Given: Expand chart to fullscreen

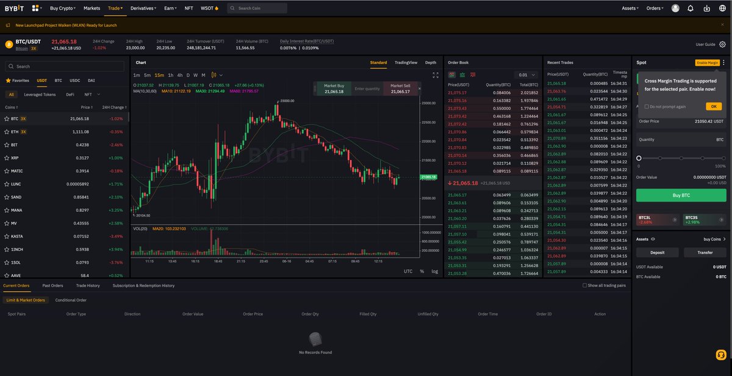Looking at the screenshot, I should pos(436,75).
